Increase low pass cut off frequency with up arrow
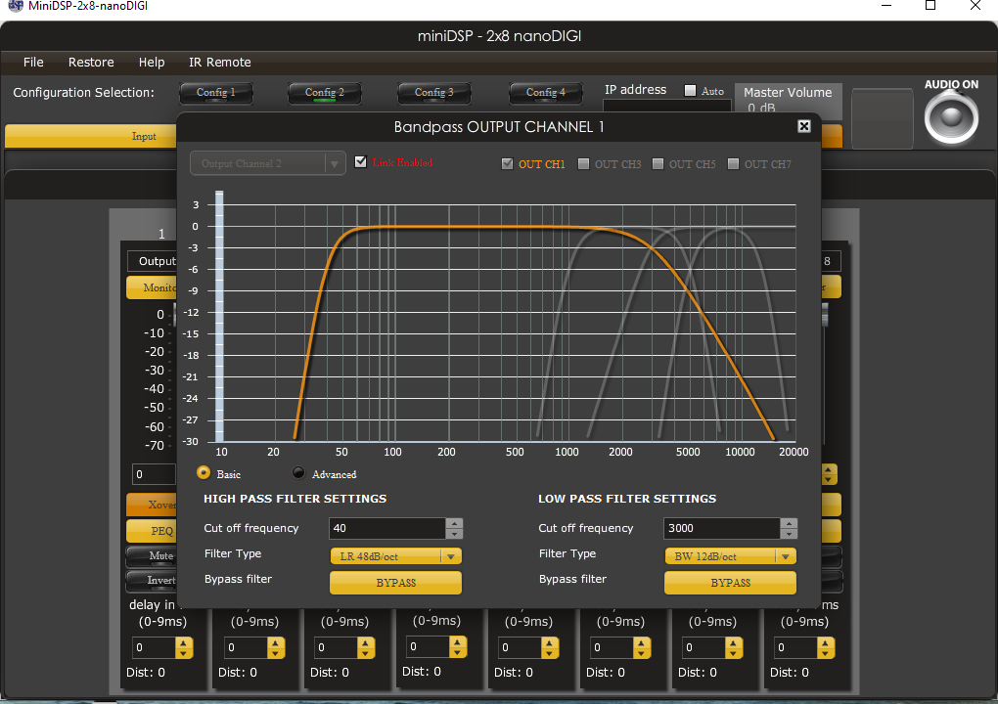998x704 pixels. pyautogui.click(x=789, y=523)
